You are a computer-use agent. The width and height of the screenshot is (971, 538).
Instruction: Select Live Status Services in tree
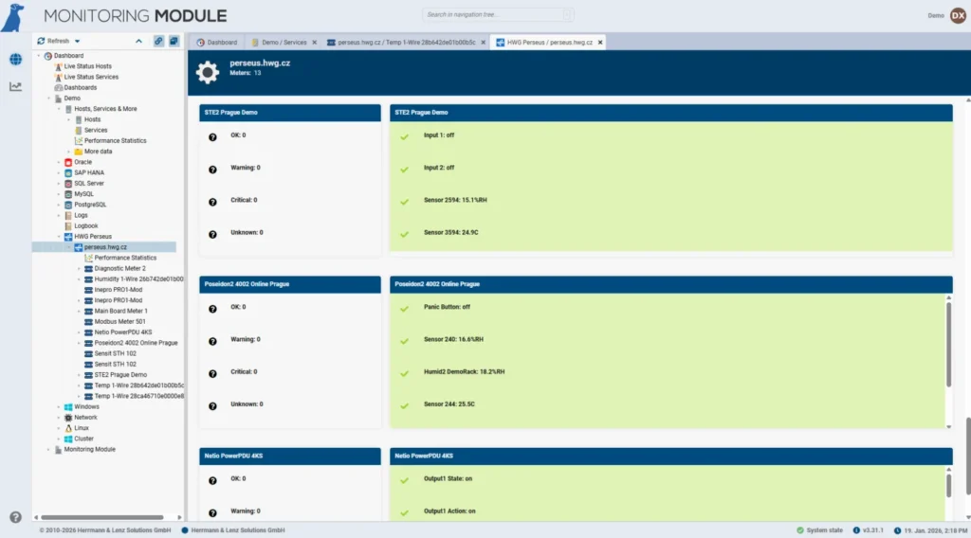(x=90, y=77)
